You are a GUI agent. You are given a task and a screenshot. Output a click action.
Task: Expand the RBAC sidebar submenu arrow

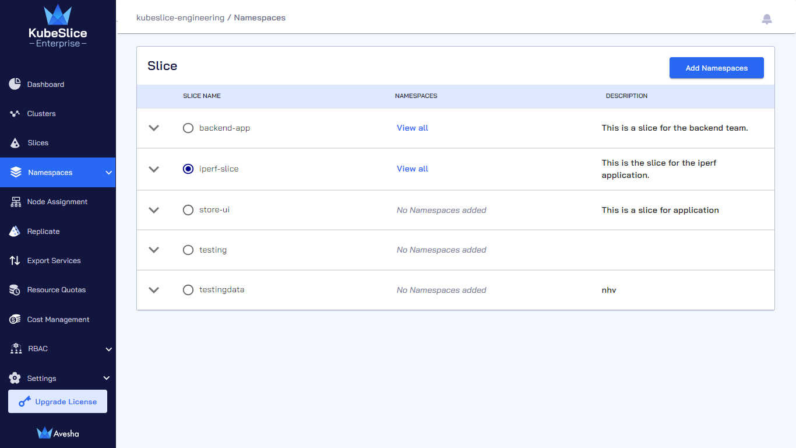[x=108, y=349]
